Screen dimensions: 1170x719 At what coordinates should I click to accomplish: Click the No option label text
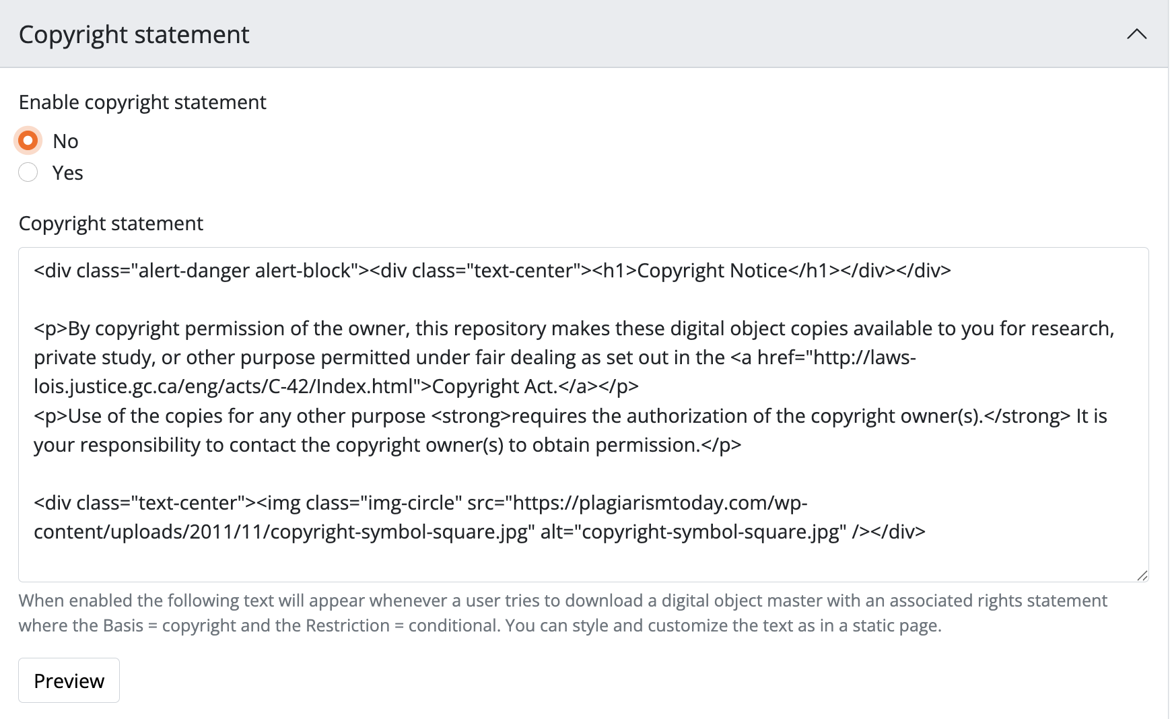click(x=66, y=141)
